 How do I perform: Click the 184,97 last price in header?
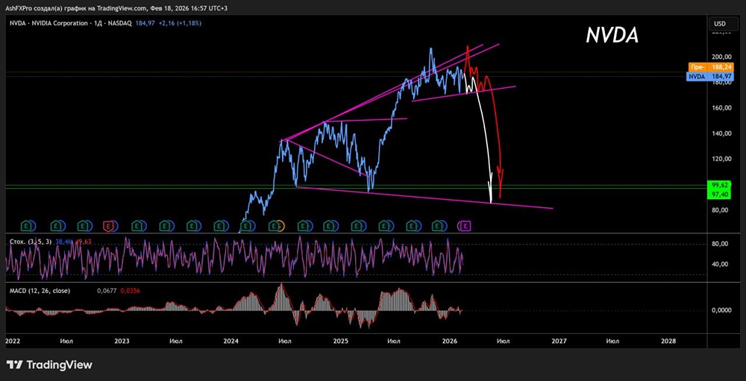[145, 22]
